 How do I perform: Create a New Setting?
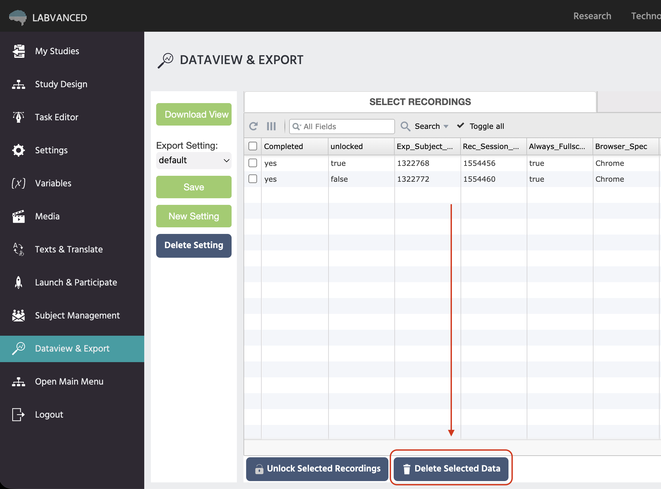point(194,216)
